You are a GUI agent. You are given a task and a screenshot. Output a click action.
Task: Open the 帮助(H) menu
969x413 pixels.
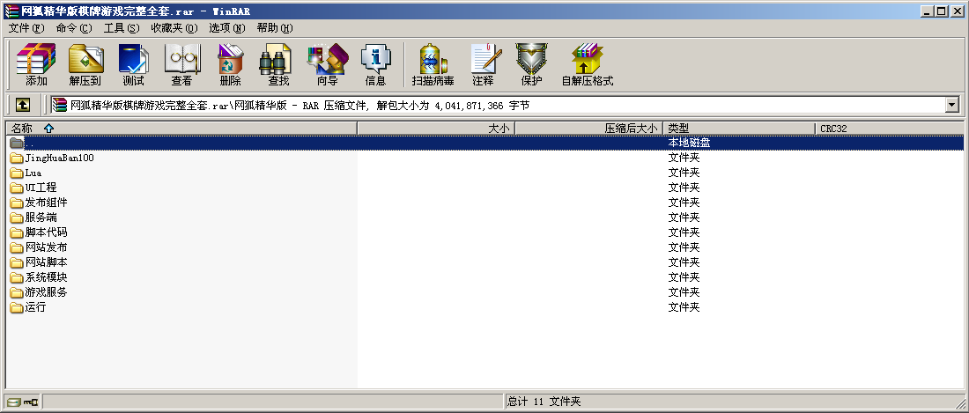click(x=274, y=28)
